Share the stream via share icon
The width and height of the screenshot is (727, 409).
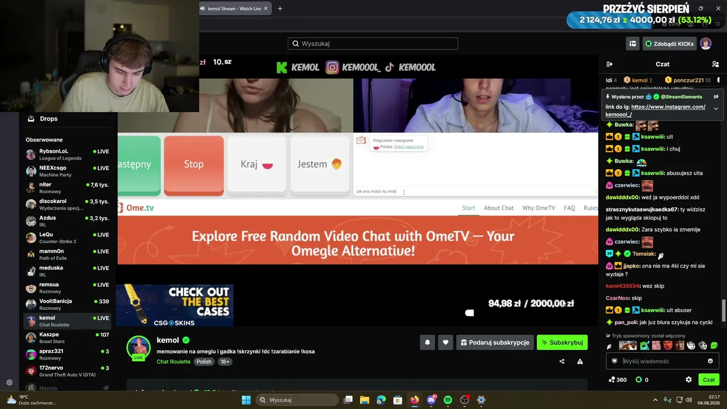562,361
